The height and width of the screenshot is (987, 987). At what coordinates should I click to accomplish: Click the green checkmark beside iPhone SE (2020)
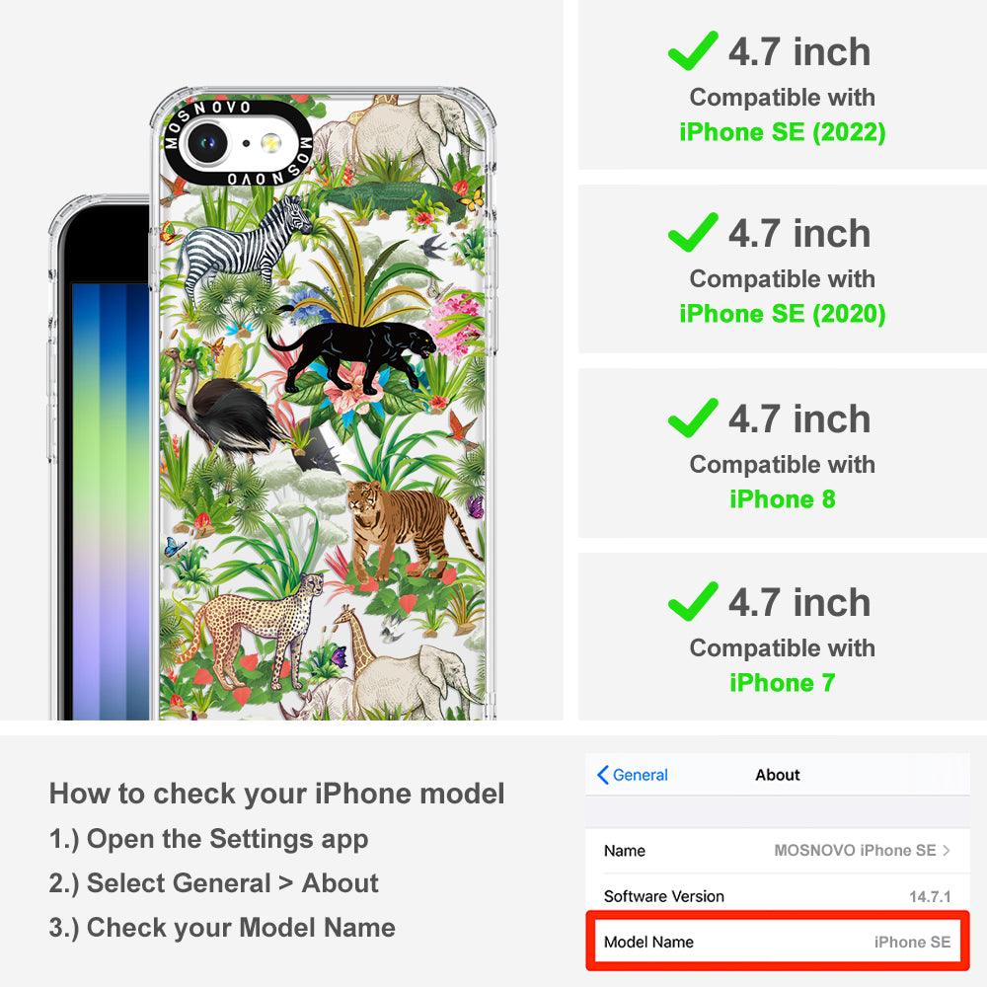pyautogui.click(x=693, y=232)
